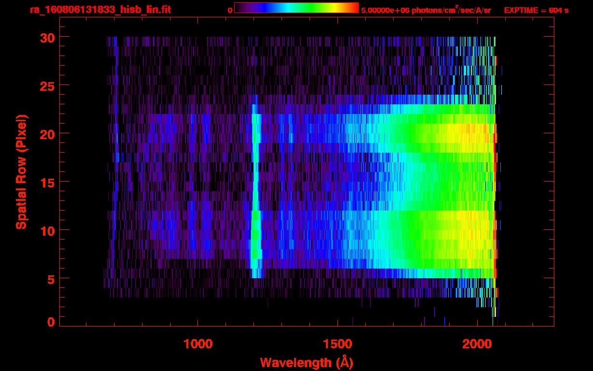Click the EXPTIME = 604 s text

click(x=536, y=10)
